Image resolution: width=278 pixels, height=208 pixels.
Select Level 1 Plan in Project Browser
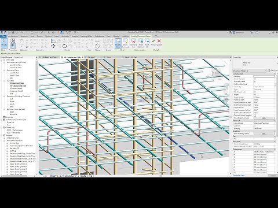click(x=14, y=76)
